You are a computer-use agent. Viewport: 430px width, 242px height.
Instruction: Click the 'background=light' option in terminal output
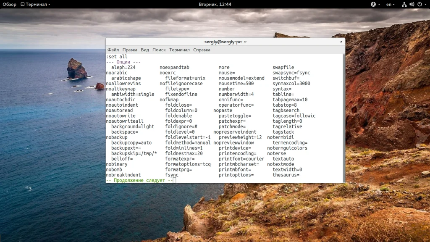(x=133, y=126)
